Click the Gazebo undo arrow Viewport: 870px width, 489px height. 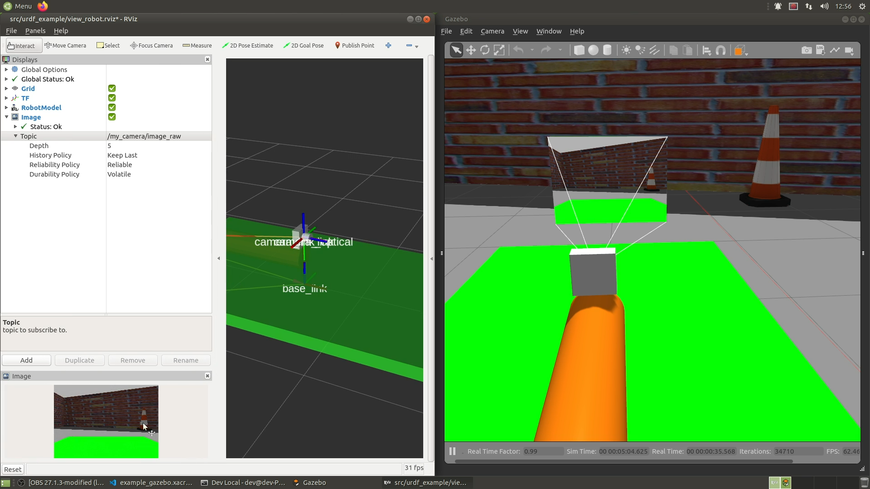click(518, 50)
